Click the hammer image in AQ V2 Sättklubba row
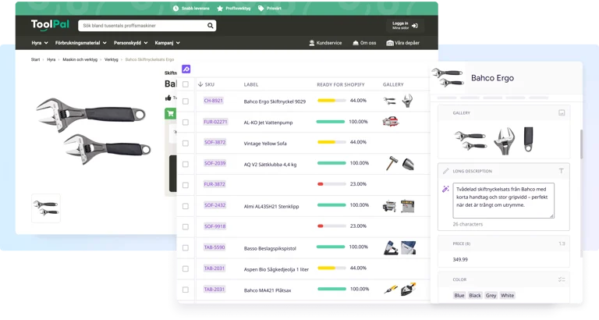The height and width of the screenshot is (320, 599). point(392,163)
